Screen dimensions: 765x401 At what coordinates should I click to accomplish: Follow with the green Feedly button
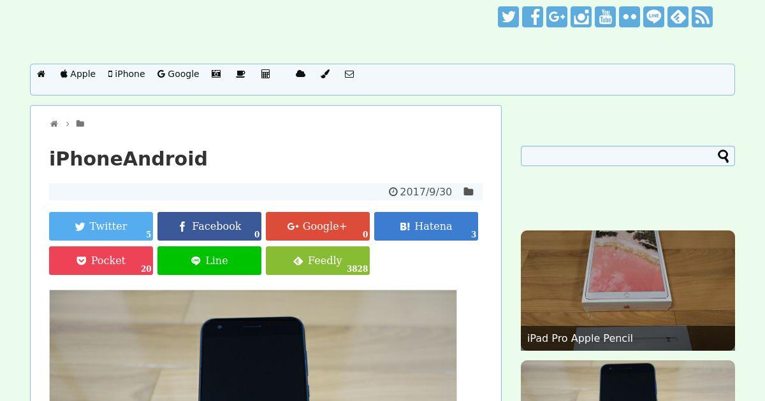click(x=317, y=260)
